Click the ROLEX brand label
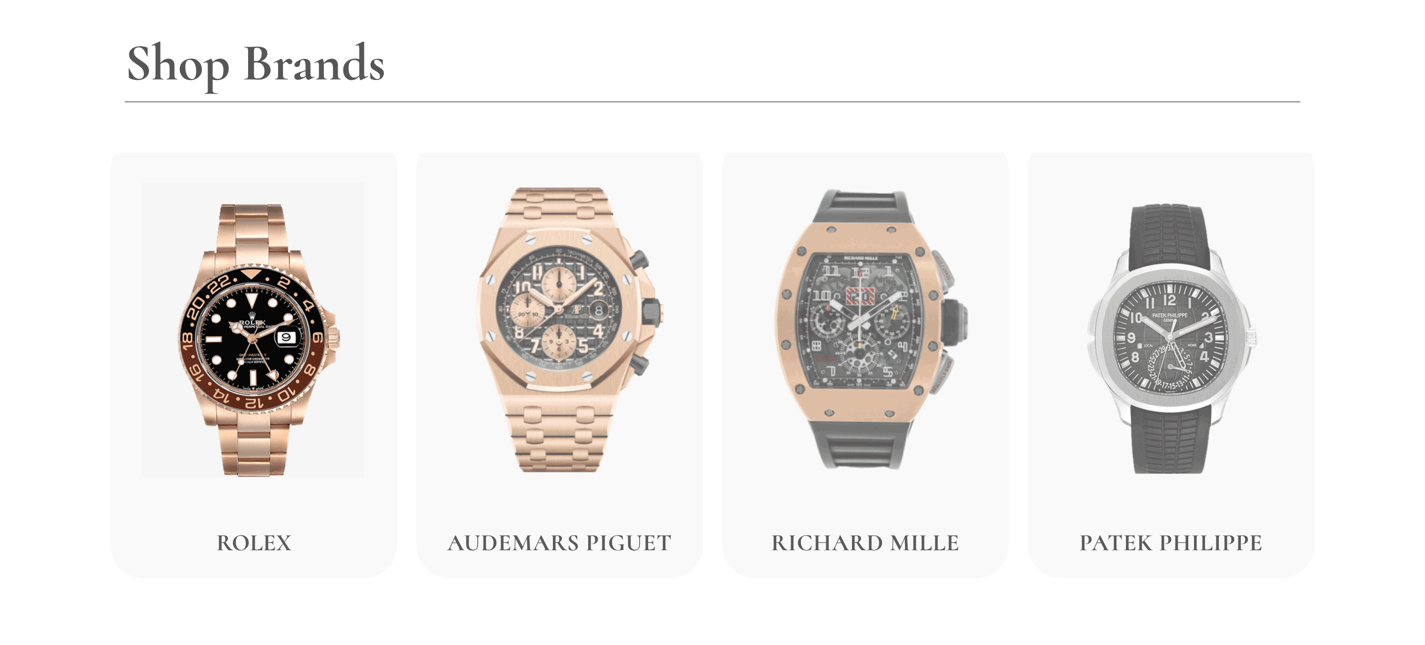This screenshot has height=645, width=1425. point(254,543)
